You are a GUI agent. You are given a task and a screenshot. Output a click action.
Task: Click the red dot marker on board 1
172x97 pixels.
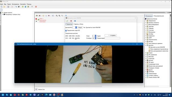(x=36, y=19)
